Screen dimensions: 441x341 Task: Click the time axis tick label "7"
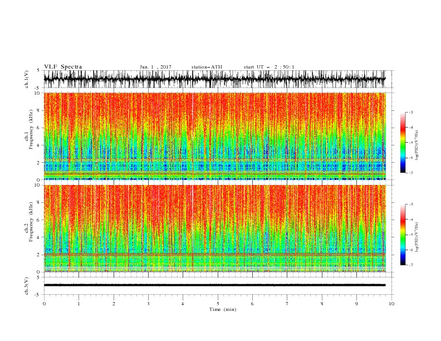pos(287,304)
